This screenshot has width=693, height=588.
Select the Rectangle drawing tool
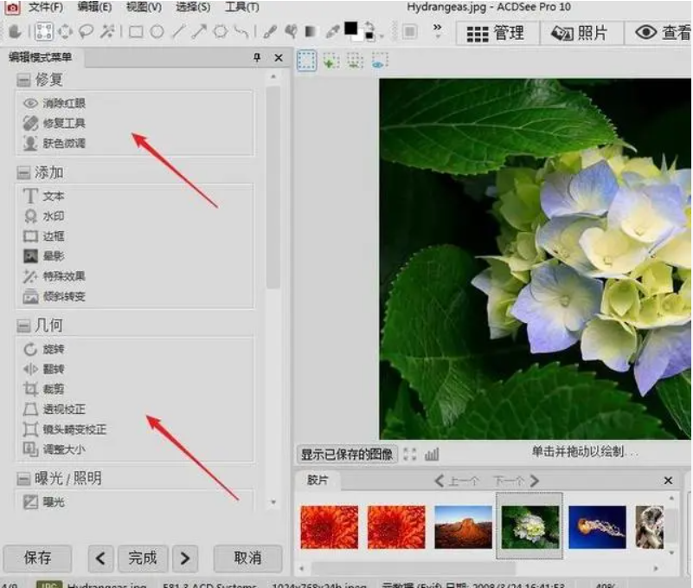tap(136, 32)
